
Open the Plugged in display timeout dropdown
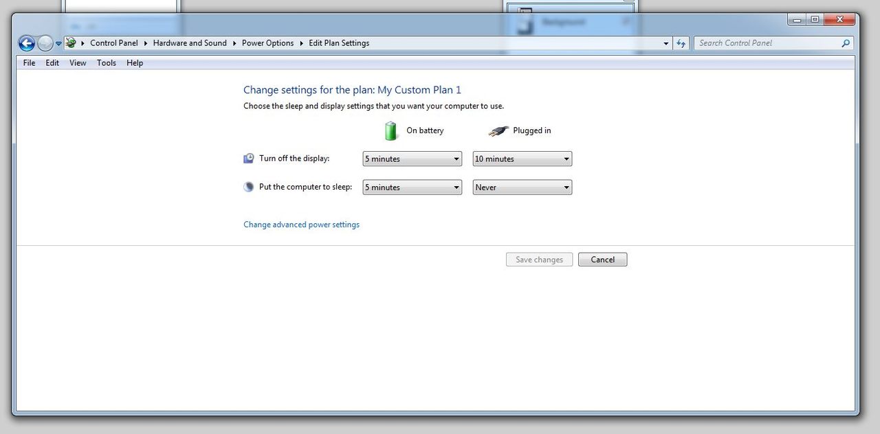522,159
